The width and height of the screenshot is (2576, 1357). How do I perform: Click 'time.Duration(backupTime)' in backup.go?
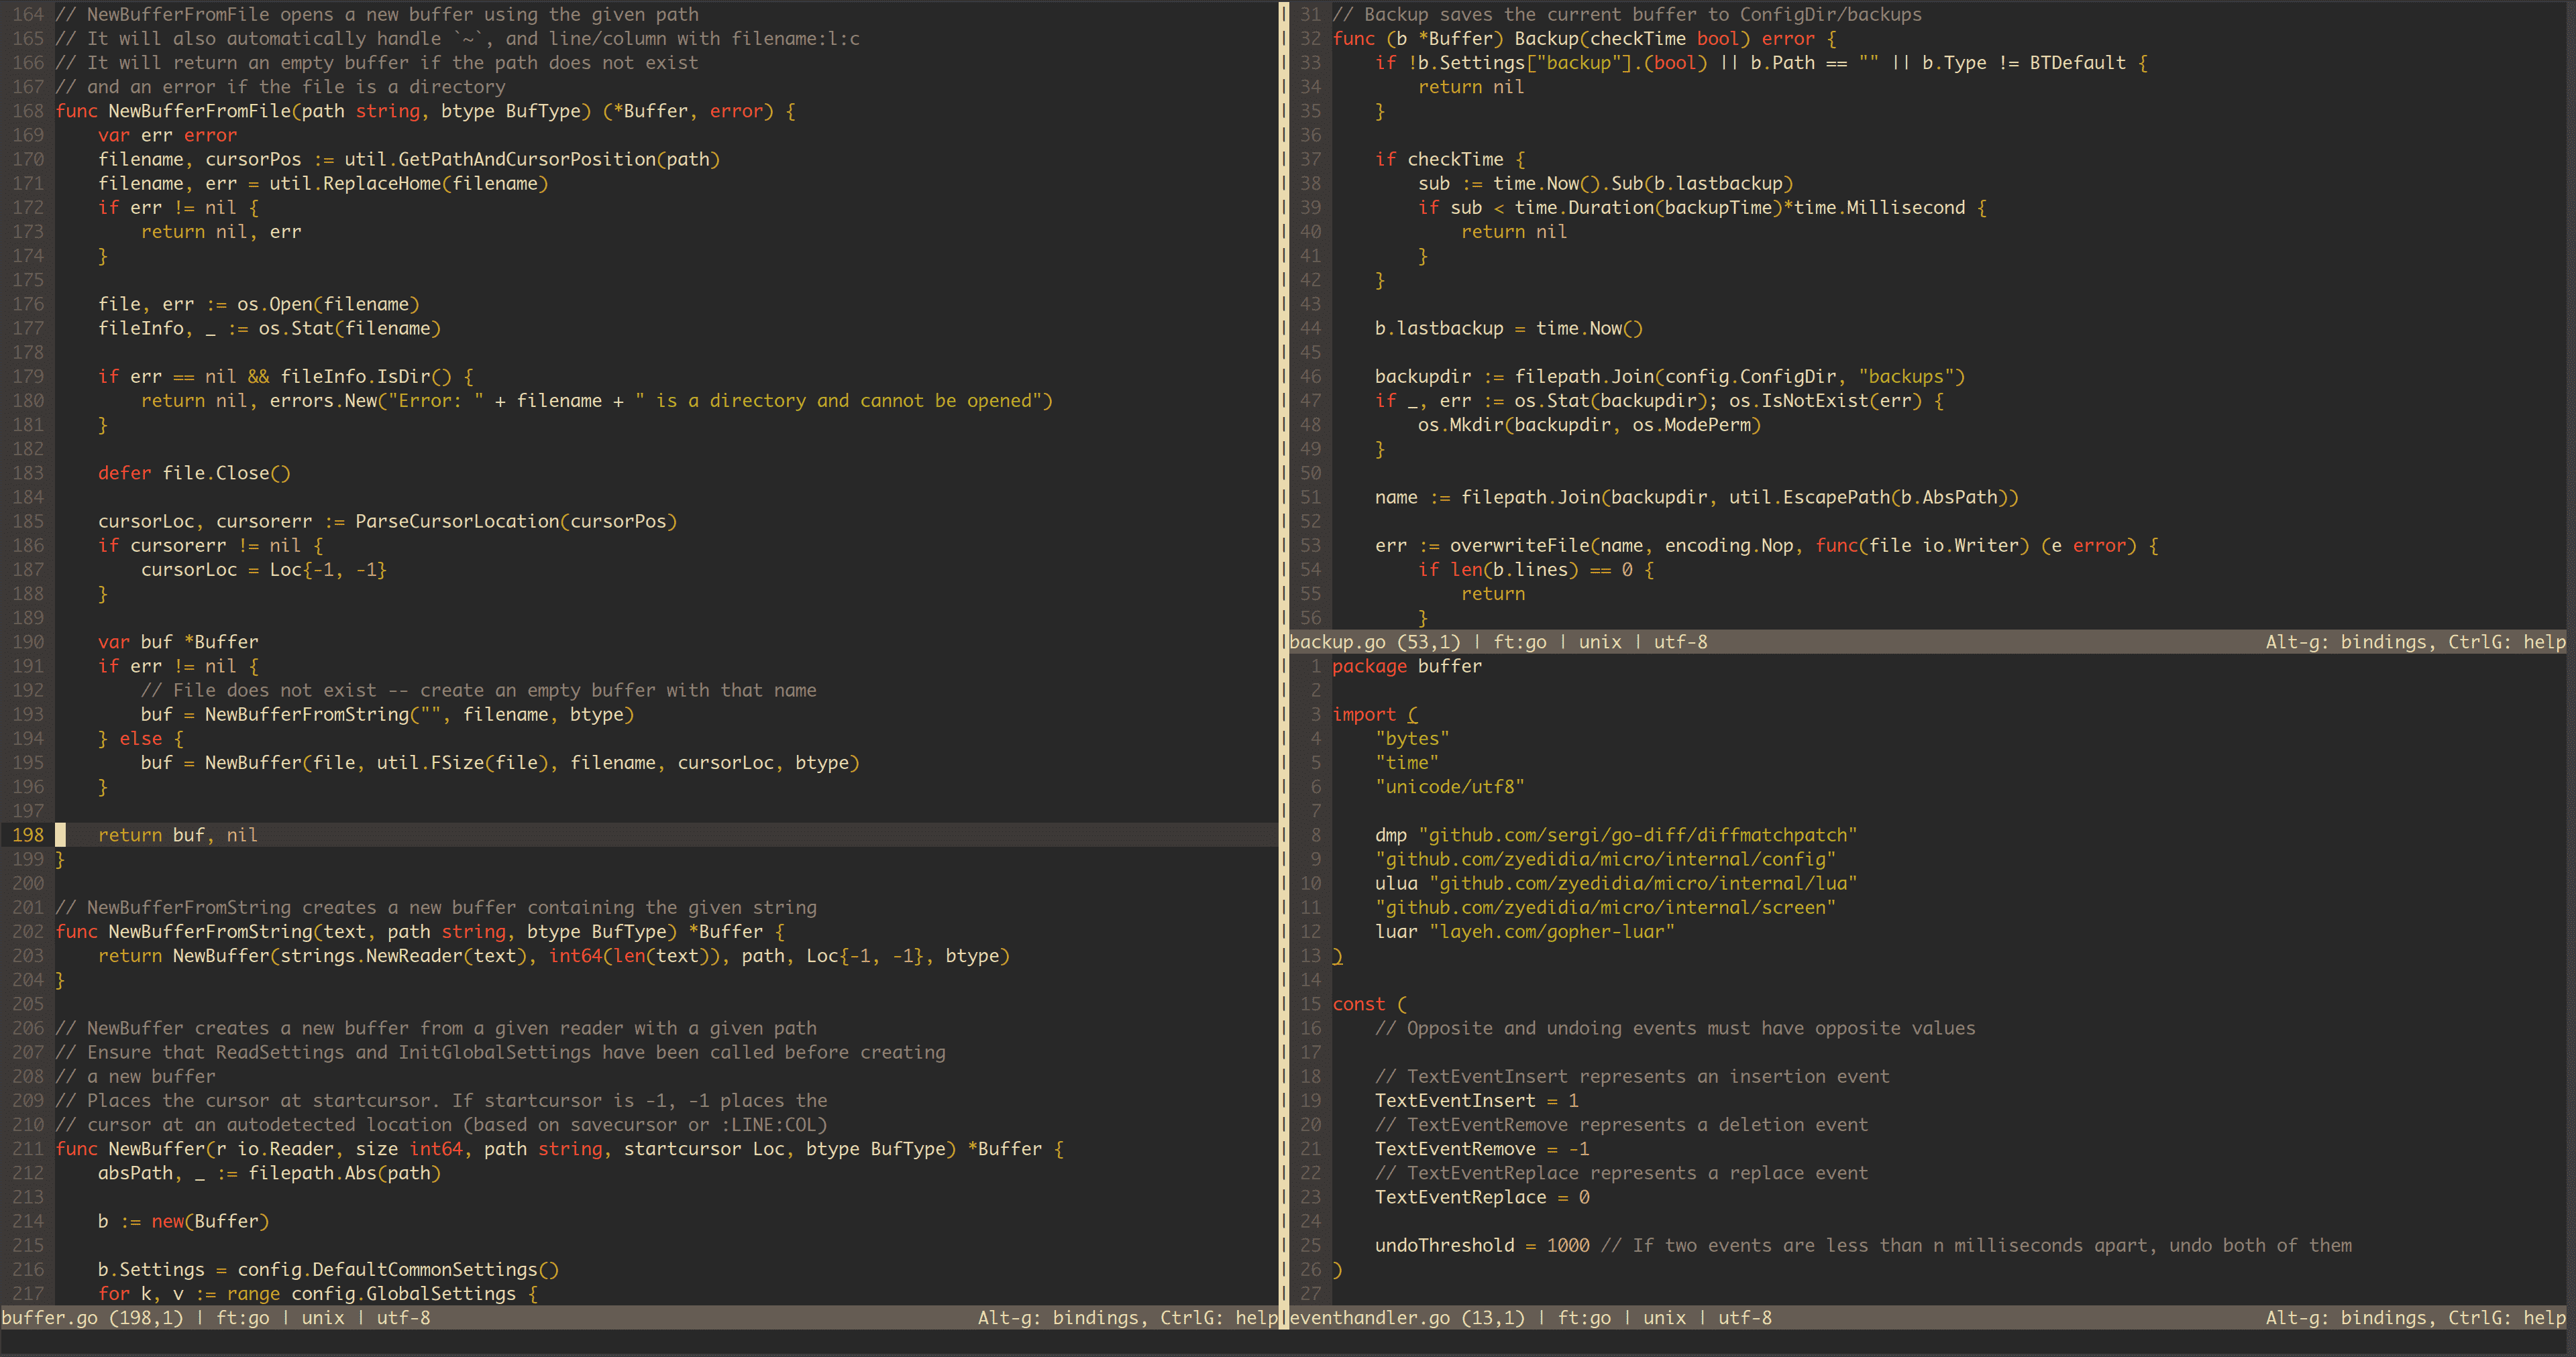point(1649,208)
